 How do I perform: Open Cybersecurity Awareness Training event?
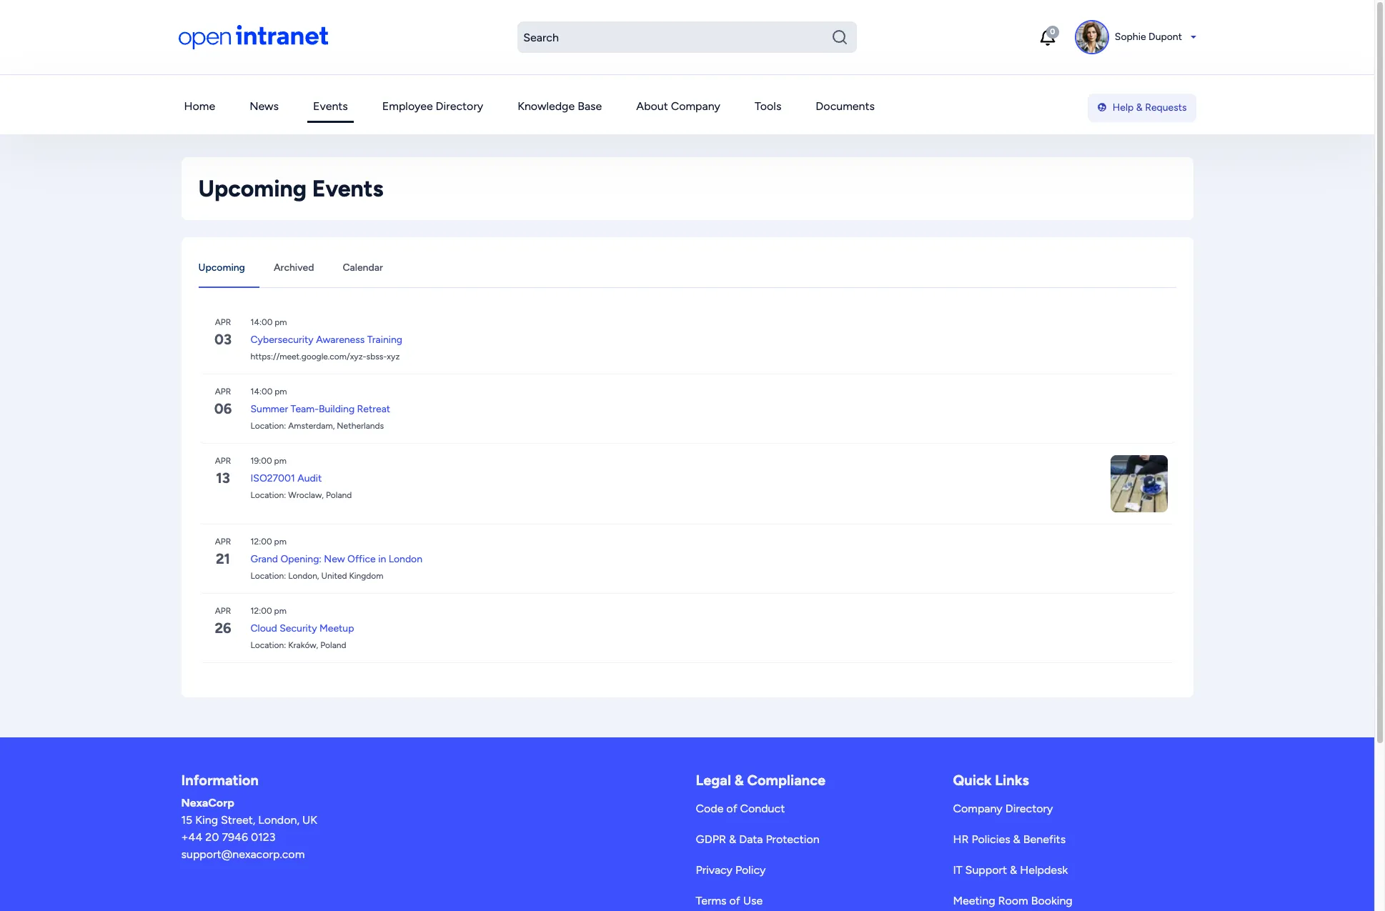pos(326,340)
